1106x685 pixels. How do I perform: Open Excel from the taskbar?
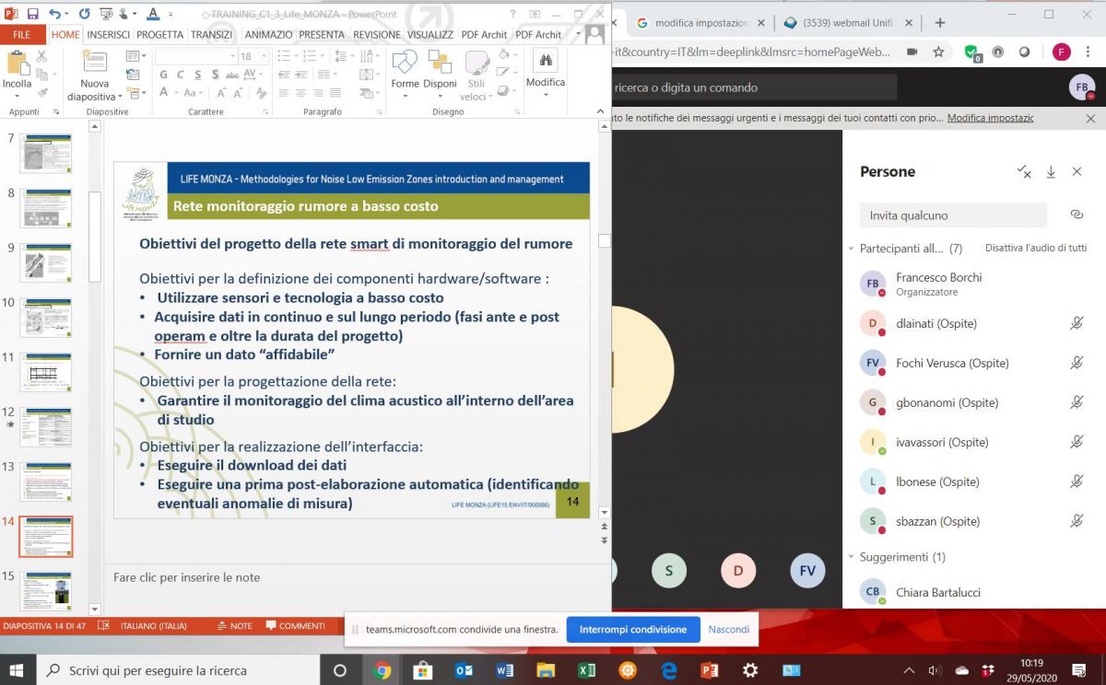click(x=586, y=670)
